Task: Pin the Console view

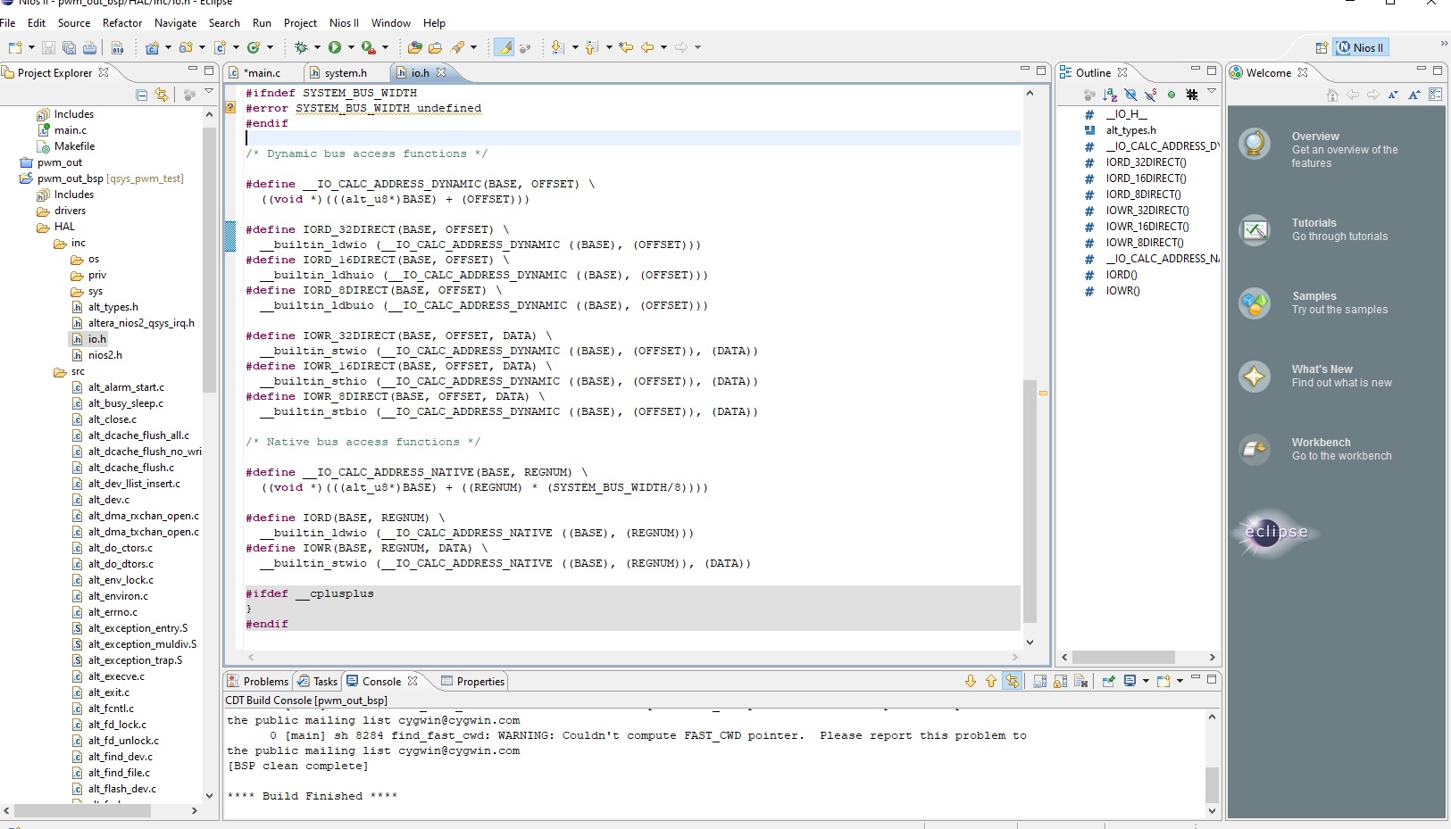Action: click(1108, 681)
